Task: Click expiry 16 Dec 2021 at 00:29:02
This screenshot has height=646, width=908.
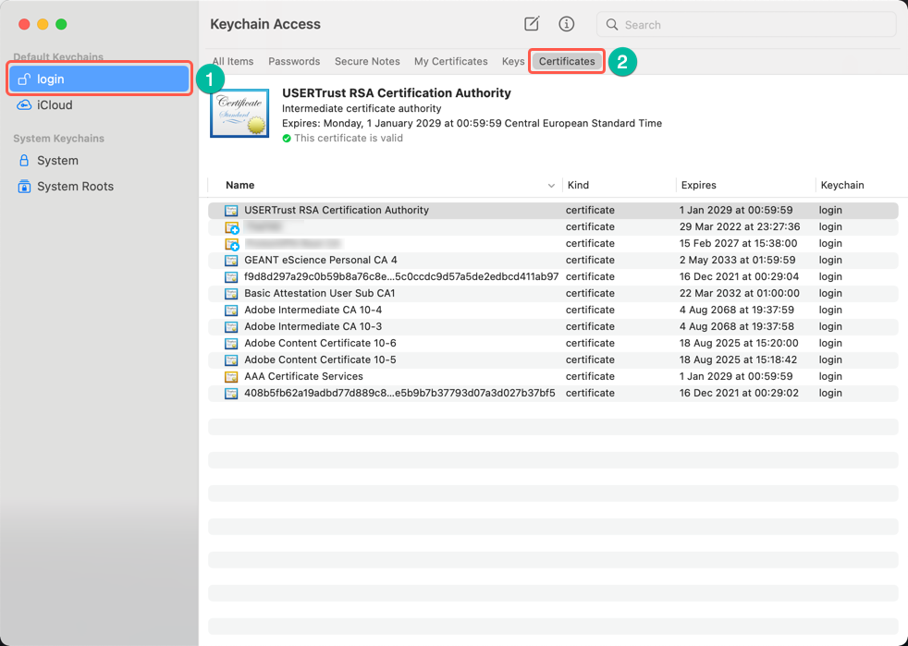Action: [x=739, y=393]
